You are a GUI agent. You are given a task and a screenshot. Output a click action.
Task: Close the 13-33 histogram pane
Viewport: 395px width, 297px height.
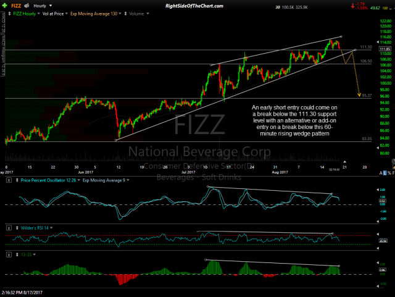[x=8, y=254]
